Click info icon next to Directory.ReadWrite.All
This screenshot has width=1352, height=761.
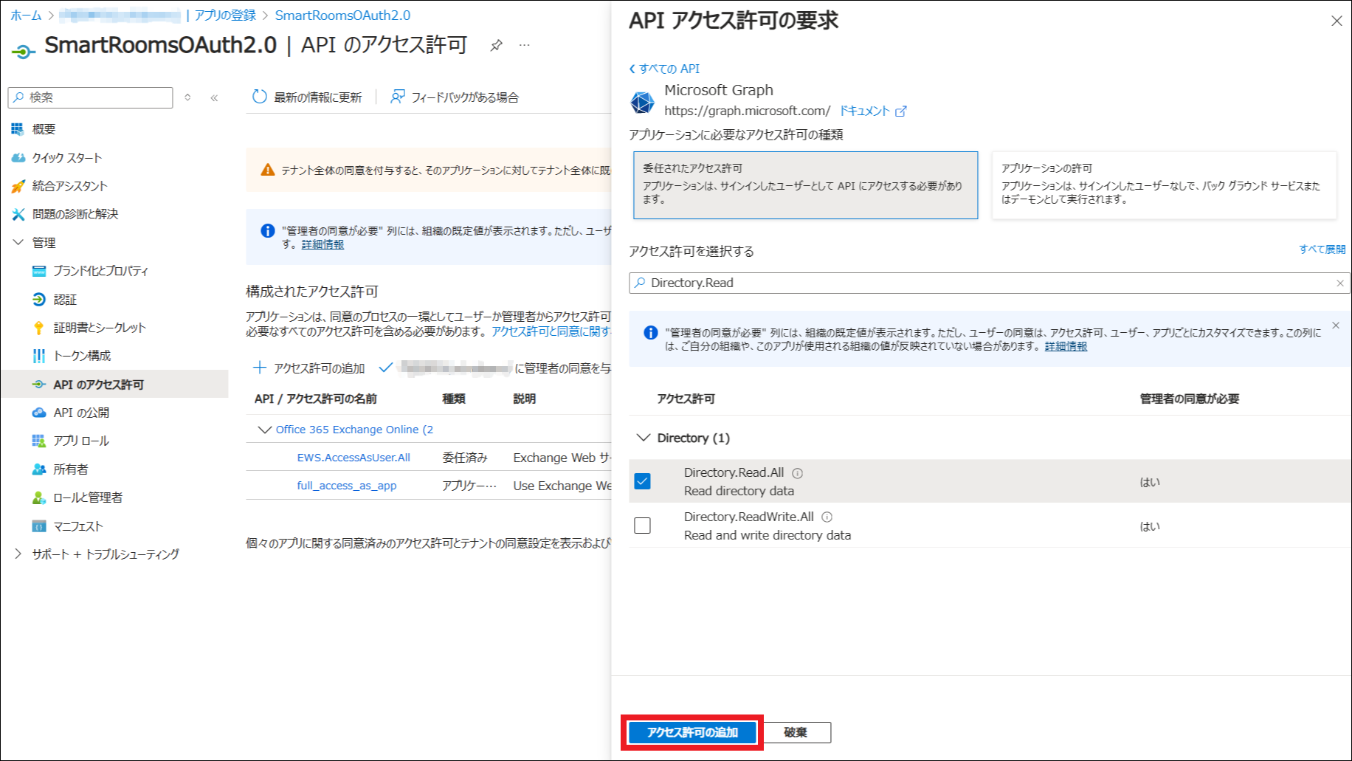(827, 517)
